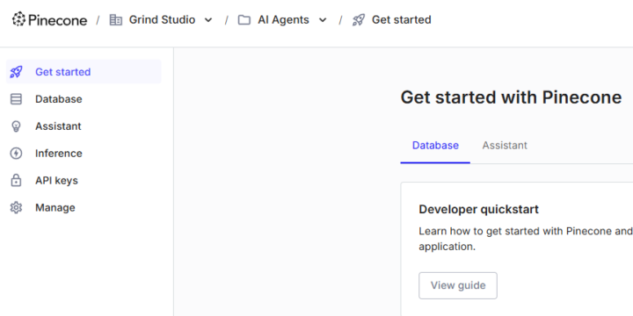Click the Database stack sidebar icon
Viewport: 633px width, 316px height.
16,99
